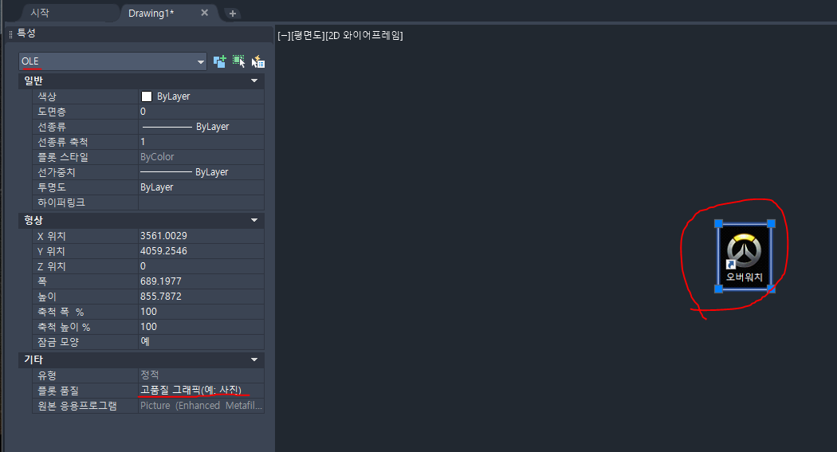Click the 플롯 품질 property label
Viewport: 837px width, 452px height.
pos(57,391)
